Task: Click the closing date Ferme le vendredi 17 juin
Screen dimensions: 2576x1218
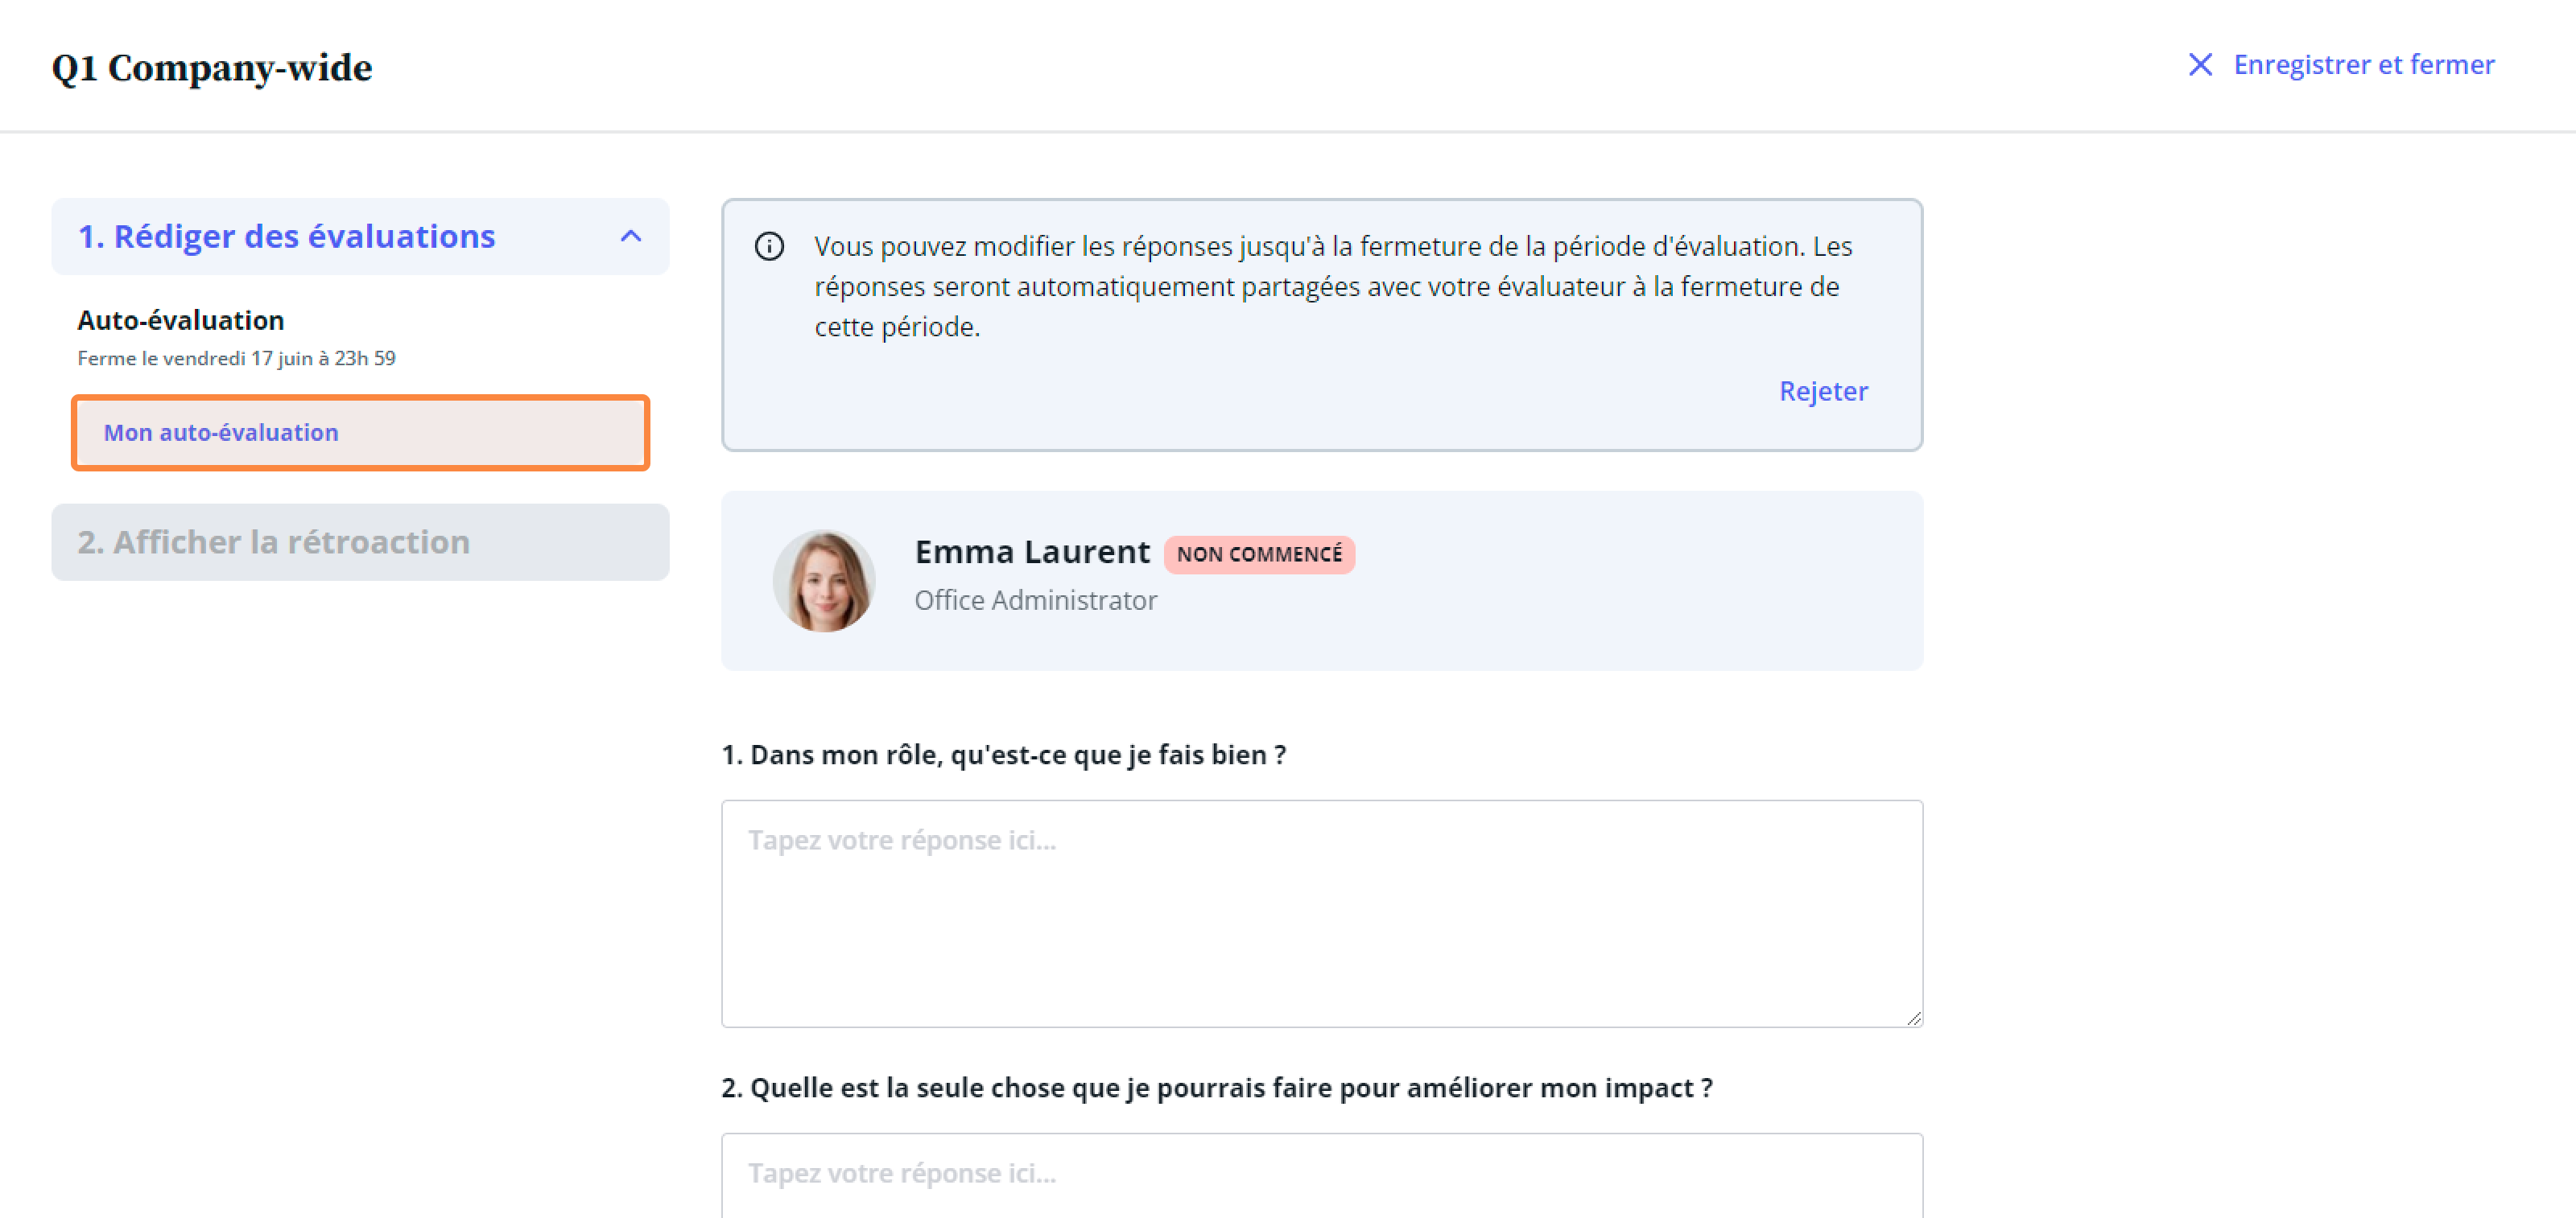Action: [x=236, y=358]
